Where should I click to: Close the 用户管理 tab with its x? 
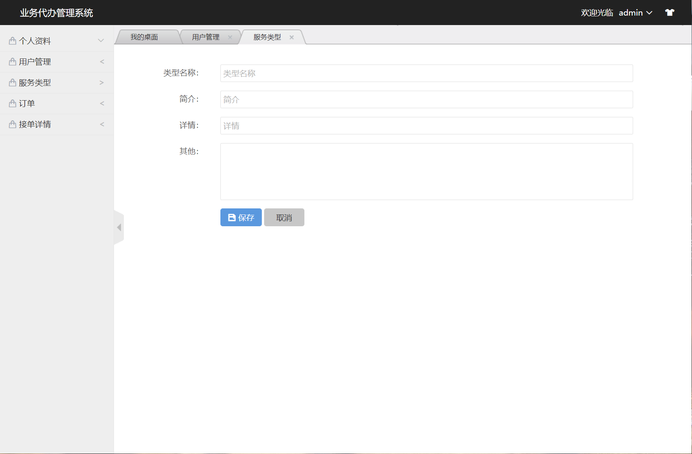coord(230,37)
